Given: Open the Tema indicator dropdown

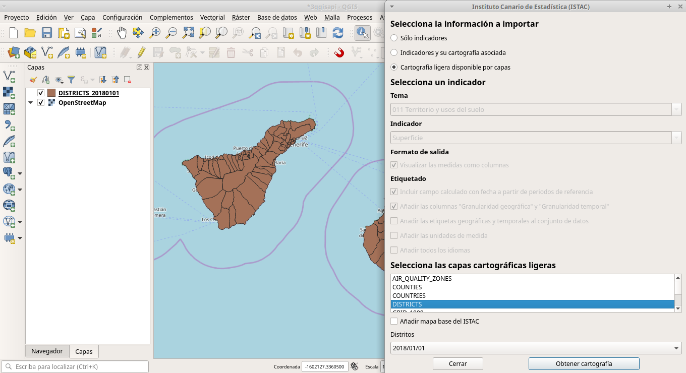Looking at the screenshot, I should (x=677, y=109).
